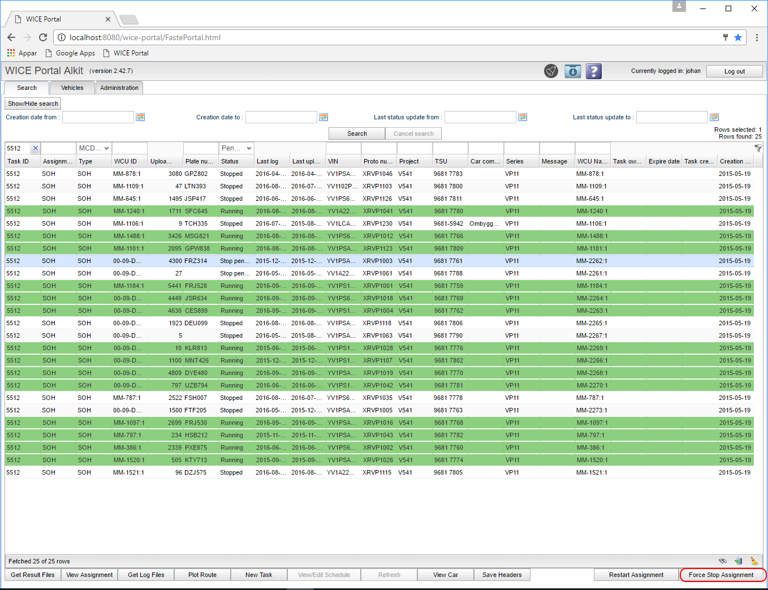
Task: Switch to the Vehicles tab
Action: coord(72,88)
